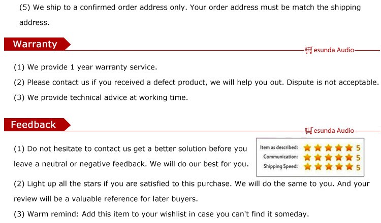
Task: Click last star in Item as described row
Action: [348, 147]
